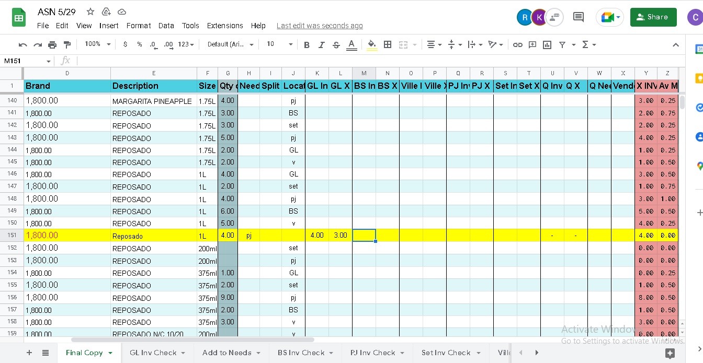Open the font family dropdown
Screen dimensions: 703x363
230,44
